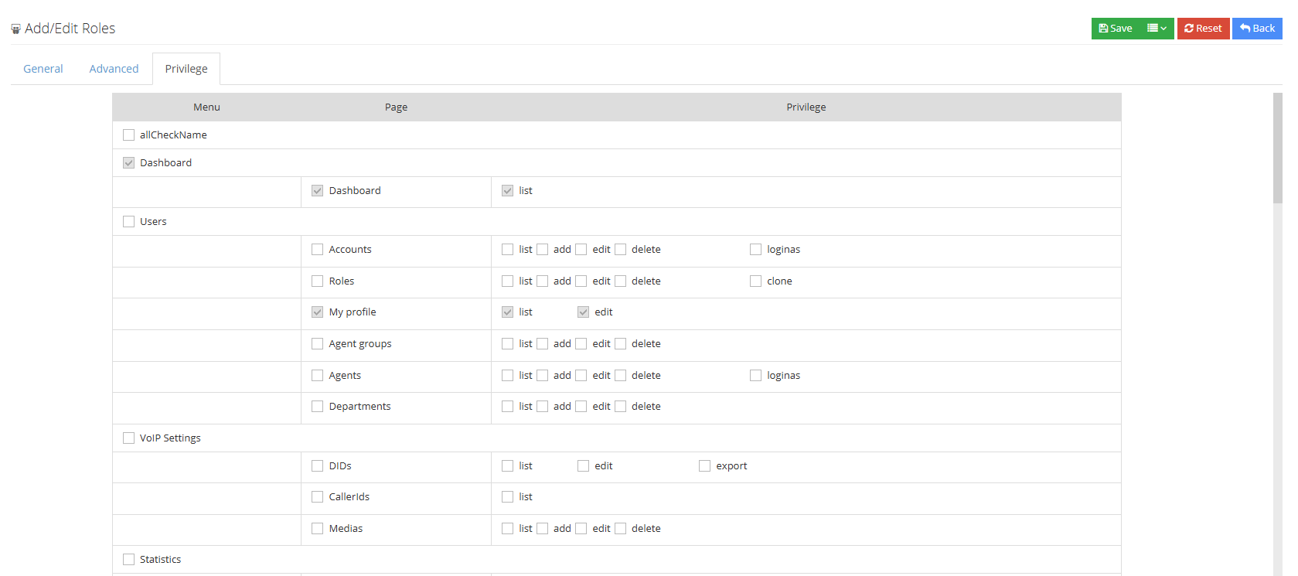Select the Privilege tab

tap(186, 69)
